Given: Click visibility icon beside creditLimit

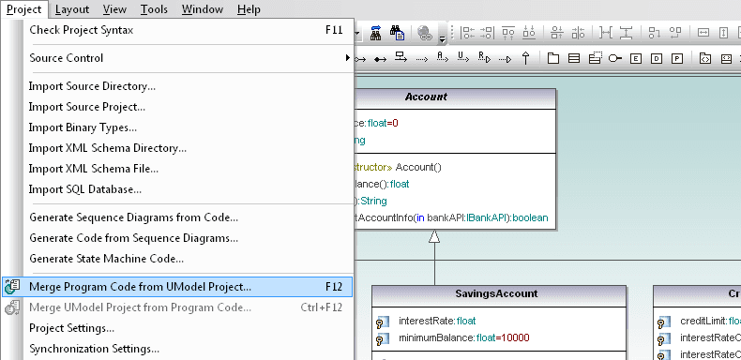Looking at the screenshot, I should click(x=664, y=322).
